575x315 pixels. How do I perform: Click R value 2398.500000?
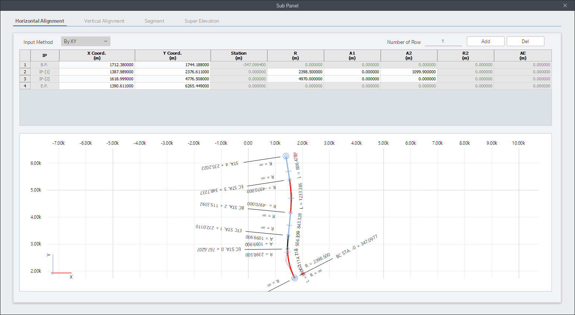tap(296, 72)
